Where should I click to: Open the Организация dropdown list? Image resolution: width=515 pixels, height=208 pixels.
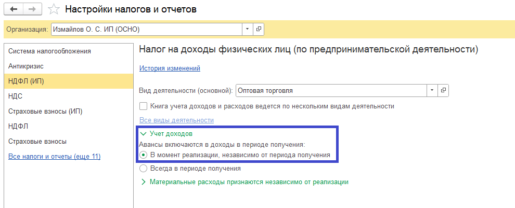[248, 29]
